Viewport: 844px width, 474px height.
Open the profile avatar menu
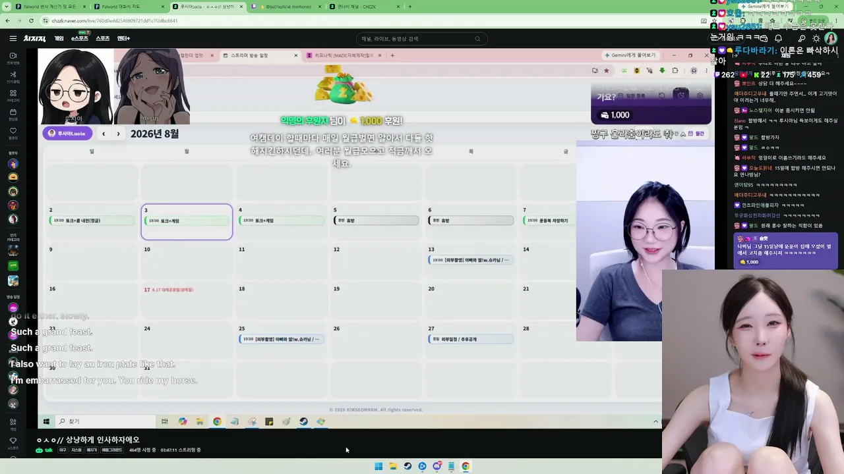pyautogui.click(x=831, y=39)
